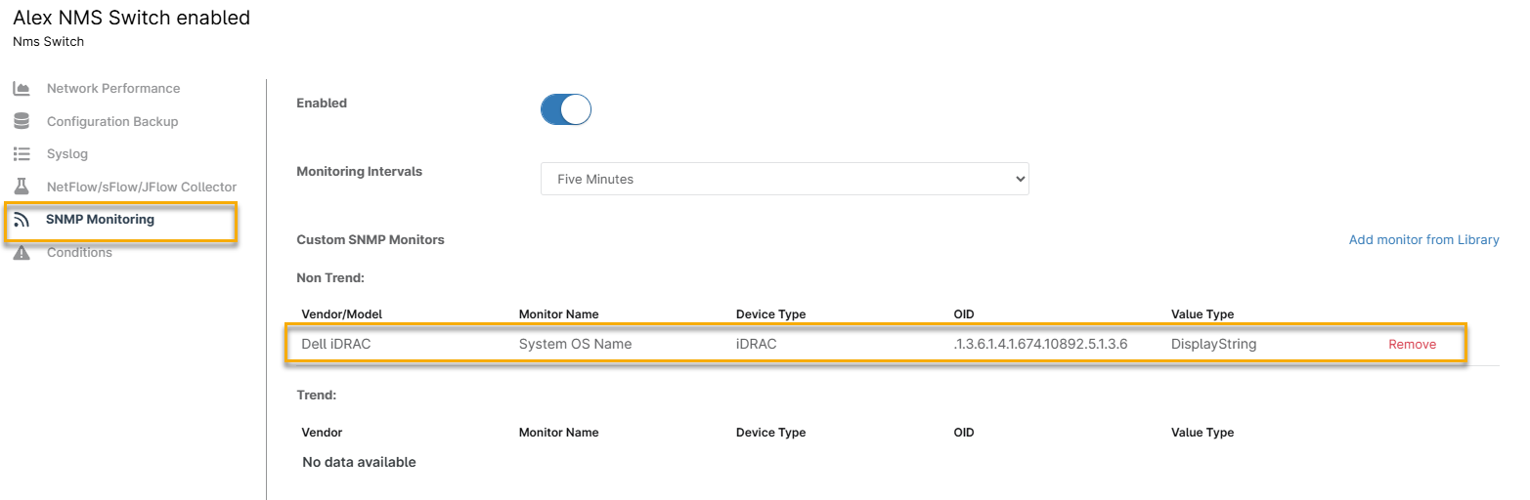Click the OID value .1.3.6.1.4.1.674.10892.5.1.3.6
The width and height of the screenshot is (1530, 500).
coord(1040,345)
